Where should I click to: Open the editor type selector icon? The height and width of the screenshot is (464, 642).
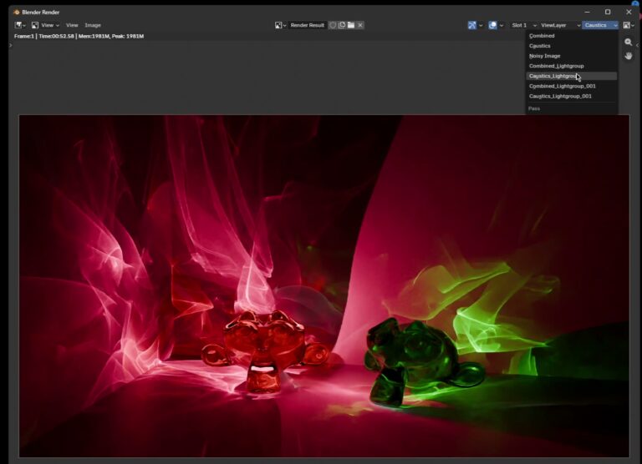click(x=20, y=25)
